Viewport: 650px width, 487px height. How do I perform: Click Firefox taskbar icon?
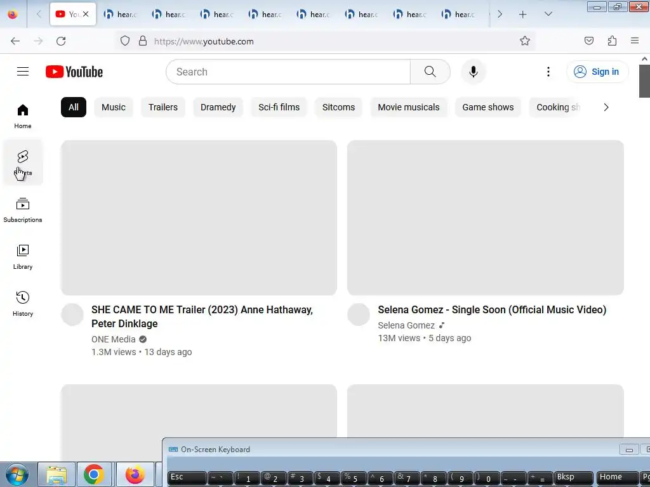(135, 474)
